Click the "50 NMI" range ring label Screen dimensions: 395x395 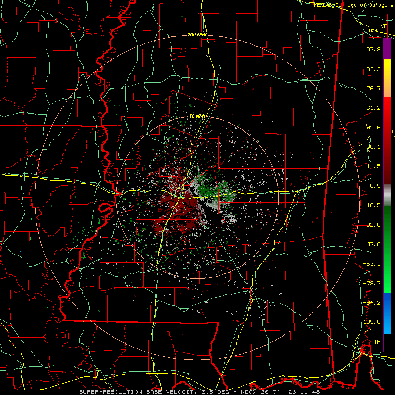pyautogui.click(x=197, y=116)
